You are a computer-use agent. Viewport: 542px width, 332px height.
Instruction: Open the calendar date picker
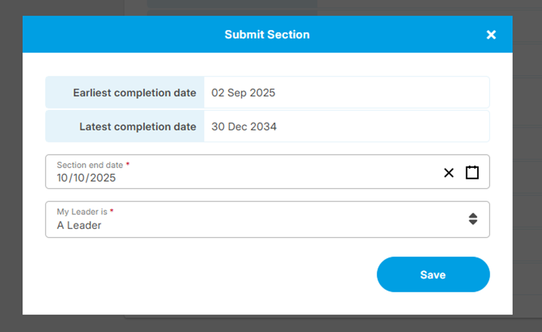(472, 172)
